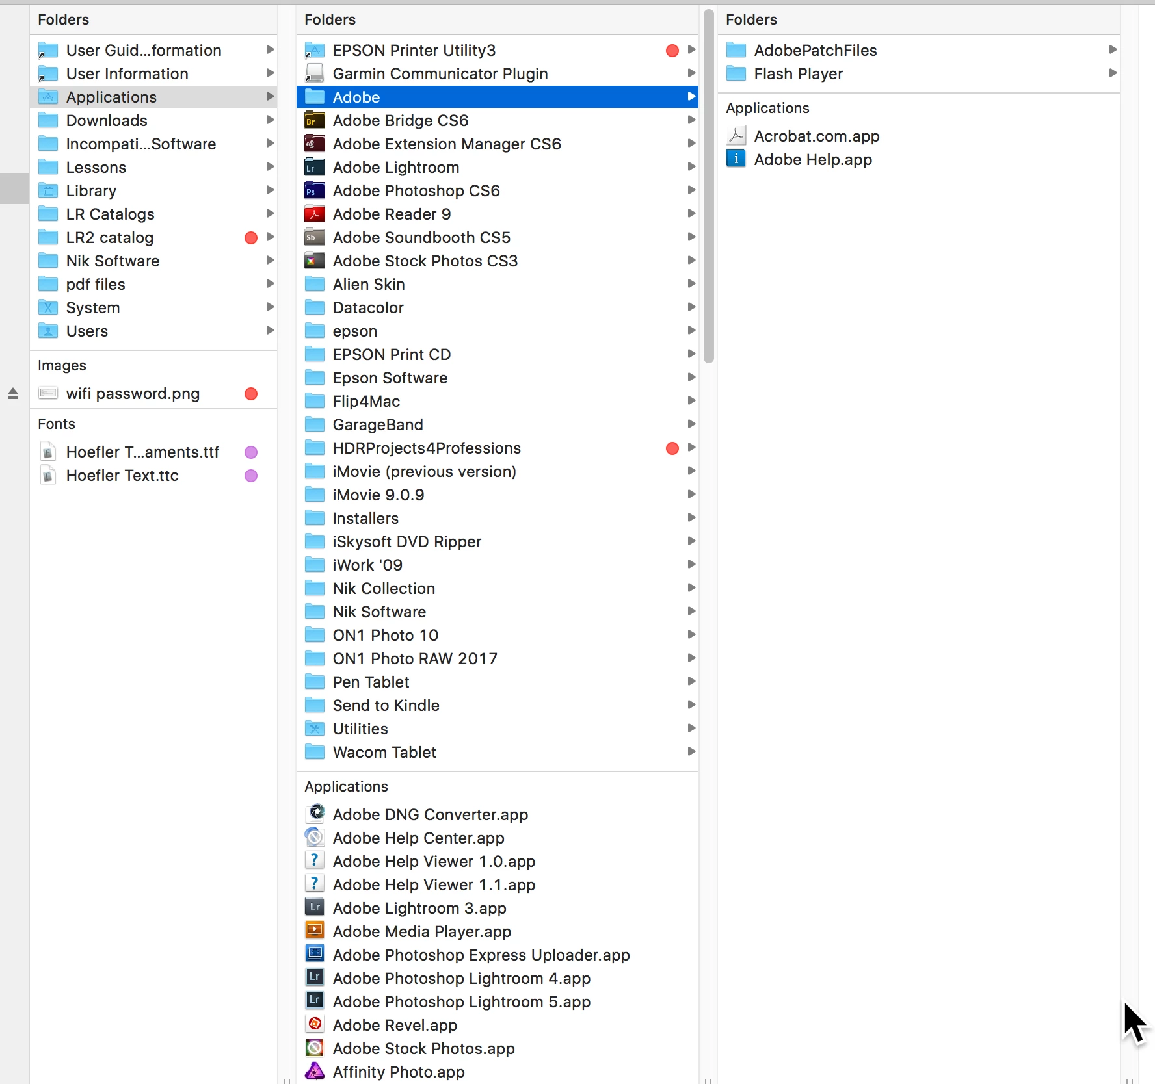Expand the Library folder arrow
1155x1084 pixels.
point(270,190)
